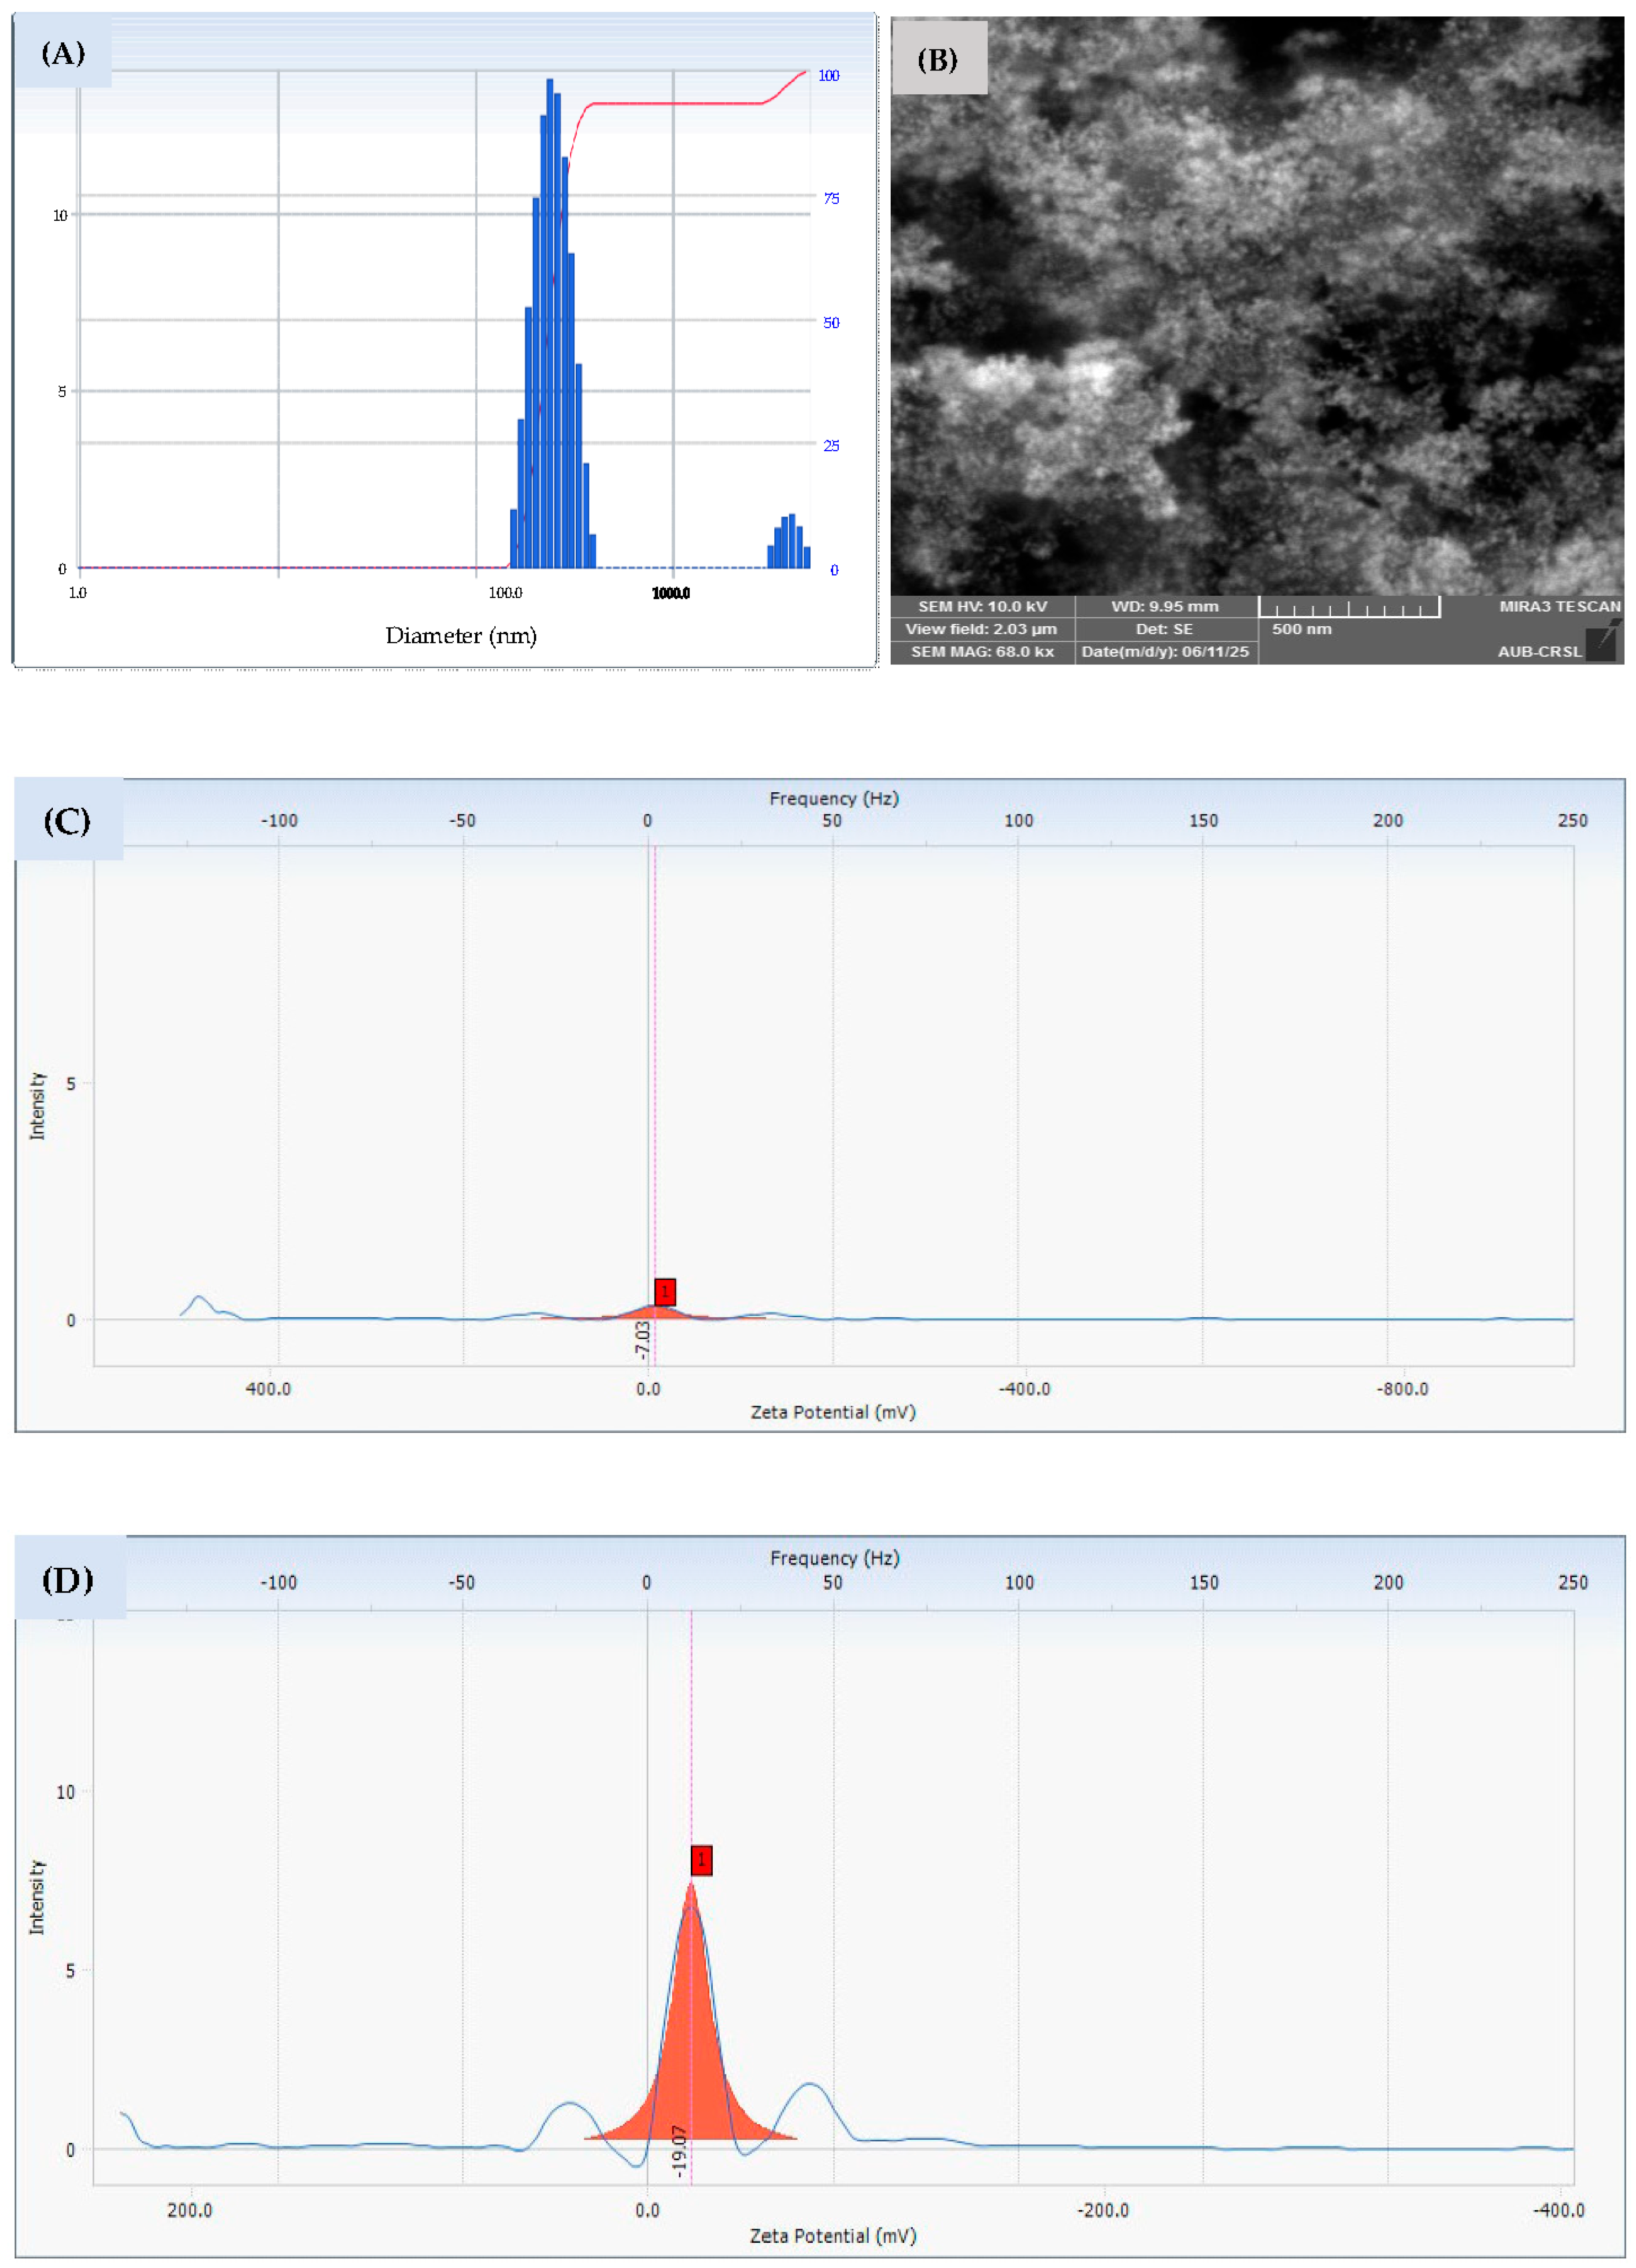Select the (B) panel label
Screen dimensions: 1636x2268
click(x=937, y=60)
